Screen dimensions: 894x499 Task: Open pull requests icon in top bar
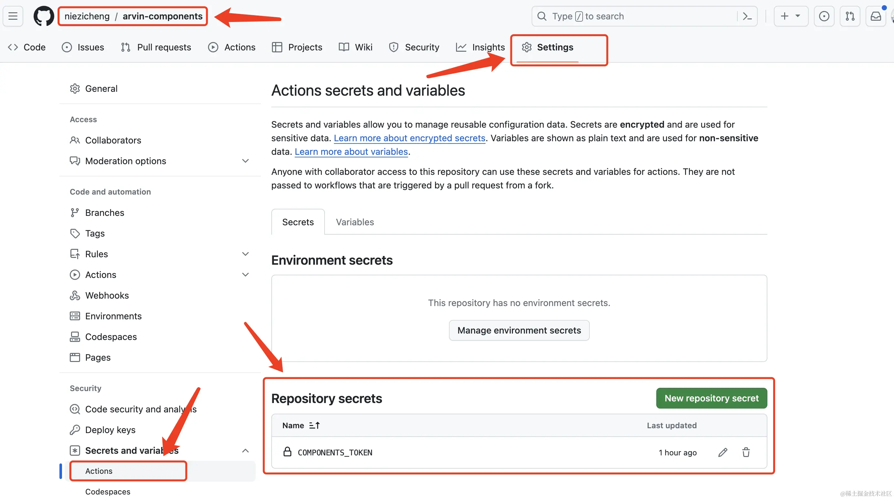[x=850, y=16]
